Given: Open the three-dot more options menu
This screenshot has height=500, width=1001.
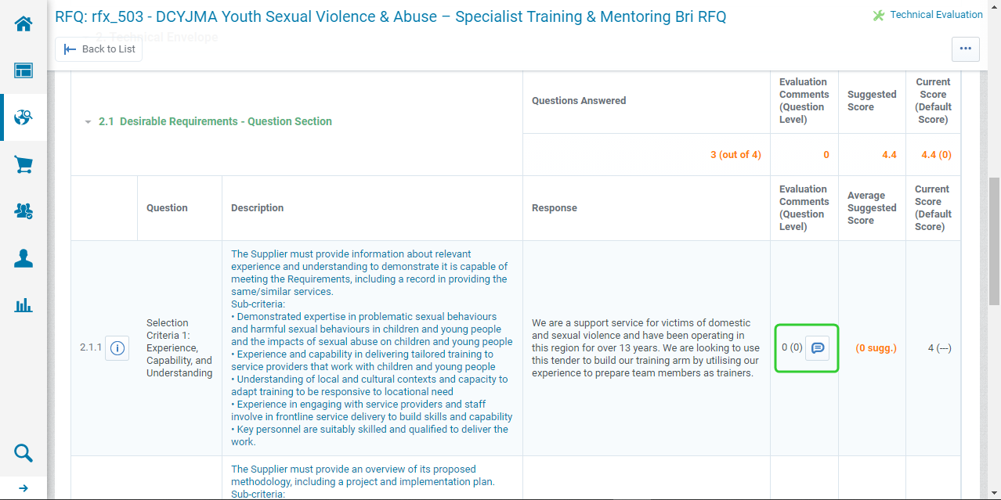Looking at the screenshot, I should click(965, 49).
